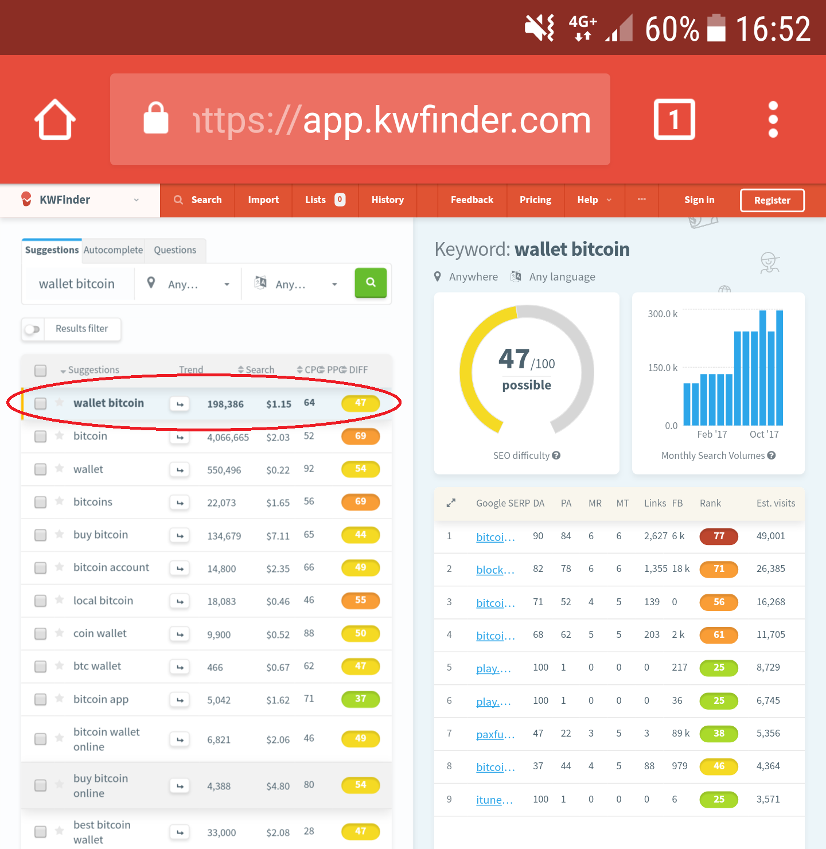
Task: Expand SERP table with the arrows icon
Action: [451, 503]
